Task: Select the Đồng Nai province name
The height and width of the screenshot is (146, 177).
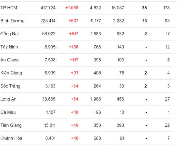Action: [9, 34]
